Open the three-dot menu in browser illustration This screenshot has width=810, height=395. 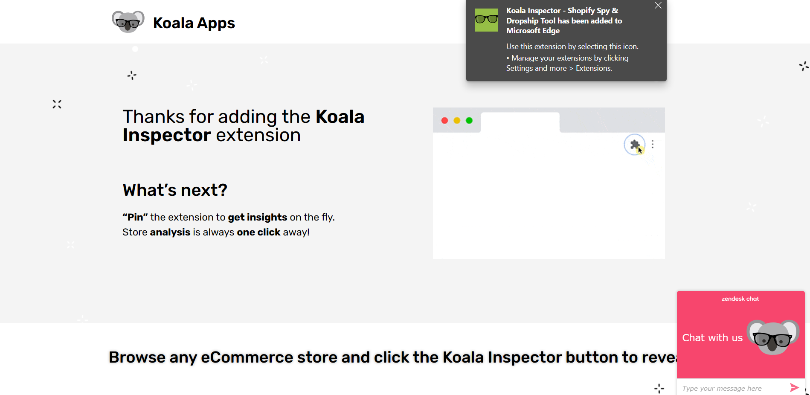[653, 145]
